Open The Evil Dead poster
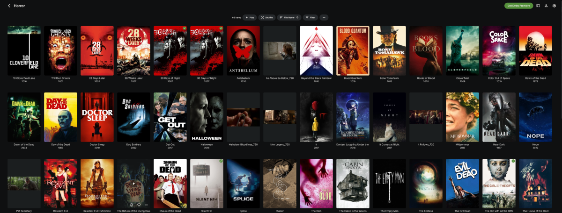Image resolution: width=562 pixels, height=213 pixels. click(x=462, y=183)
